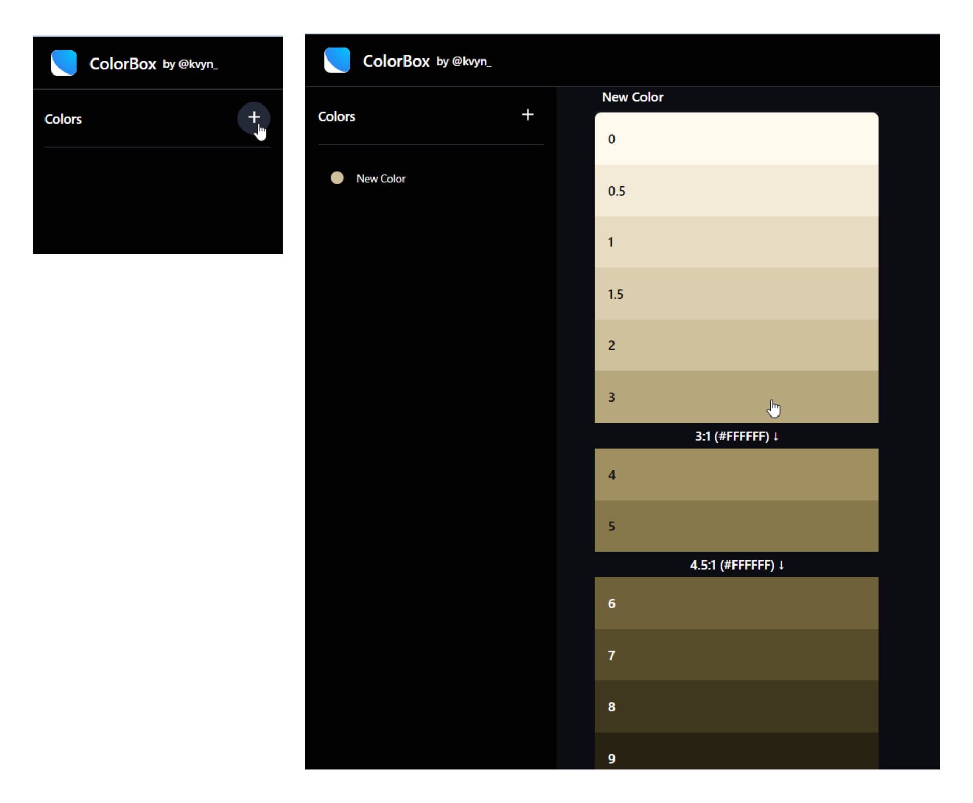
Task: Click the 4.5:1 (#FFFFFF) contrast indicator
Action: [x=736, y=565]
